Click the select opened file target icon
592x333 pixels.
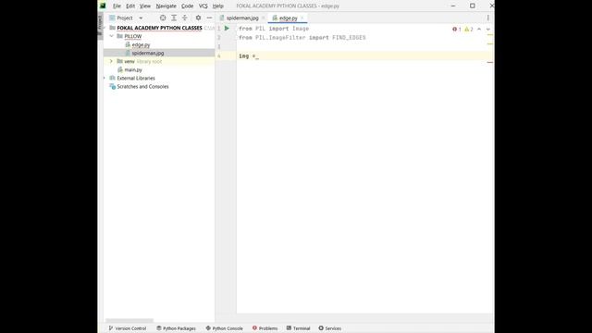pyautogui.click(x=163, y=18)
